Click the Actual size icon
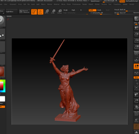Viewport: 139px width, 134px height. pyautogui.click(x=136, y=41)
